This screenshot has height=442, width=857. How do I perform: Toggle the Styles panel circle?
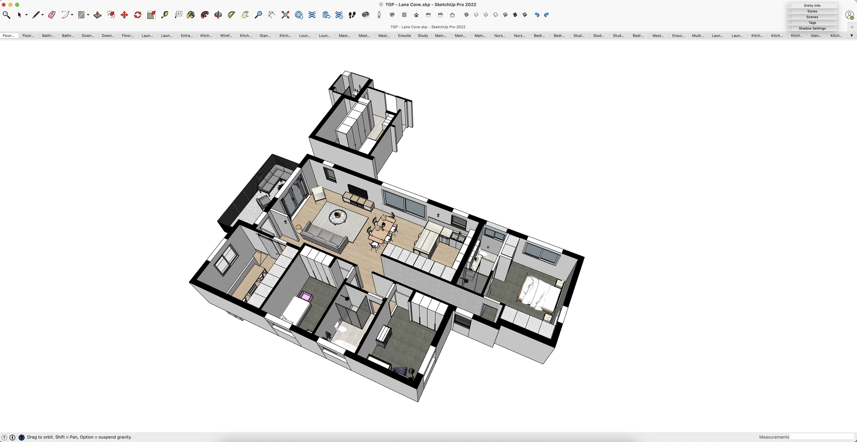pos(790,11)
